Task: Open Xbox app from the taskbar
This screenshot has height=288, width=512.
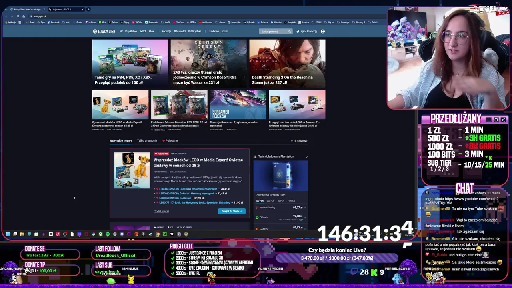Action: pos(100,234)
